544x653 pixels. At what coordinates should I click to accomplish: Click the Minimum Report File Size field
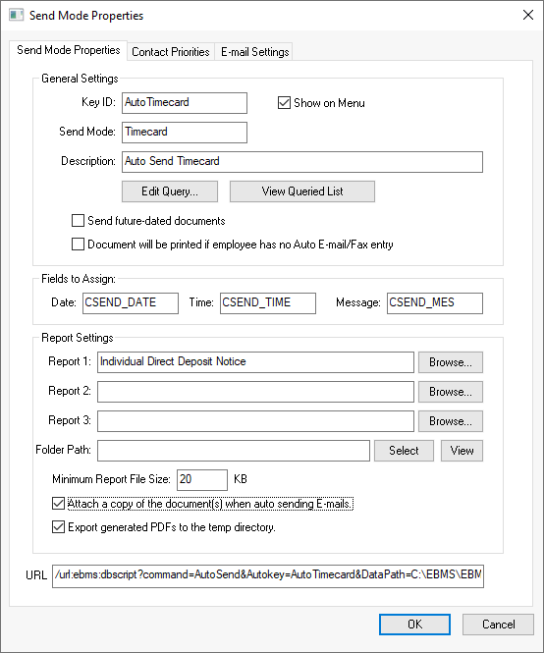pos(202,480)
